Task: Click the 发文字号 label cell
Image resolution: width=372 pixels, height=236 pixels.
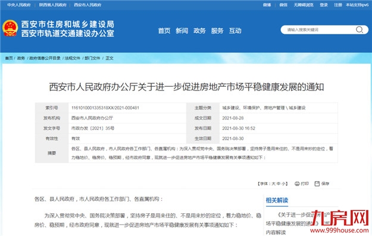Action: point(52,128)
